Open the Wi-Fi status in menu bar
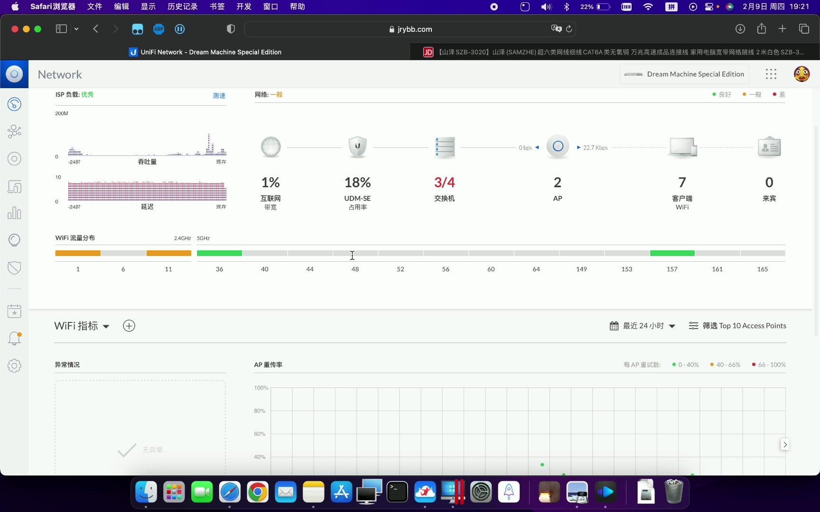This screenshot has width=820, height=512. 648,7
